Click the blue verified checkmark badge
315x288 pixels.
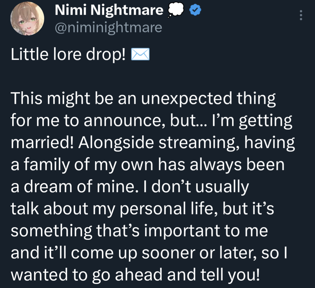(195, 11)
